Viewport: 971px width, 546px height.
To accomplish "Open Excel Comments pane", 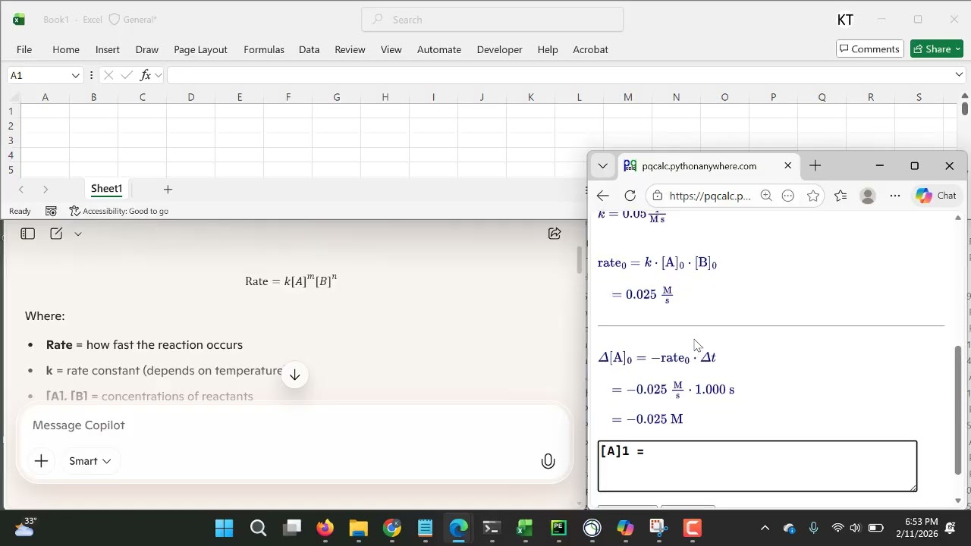I will coord(870,49).
